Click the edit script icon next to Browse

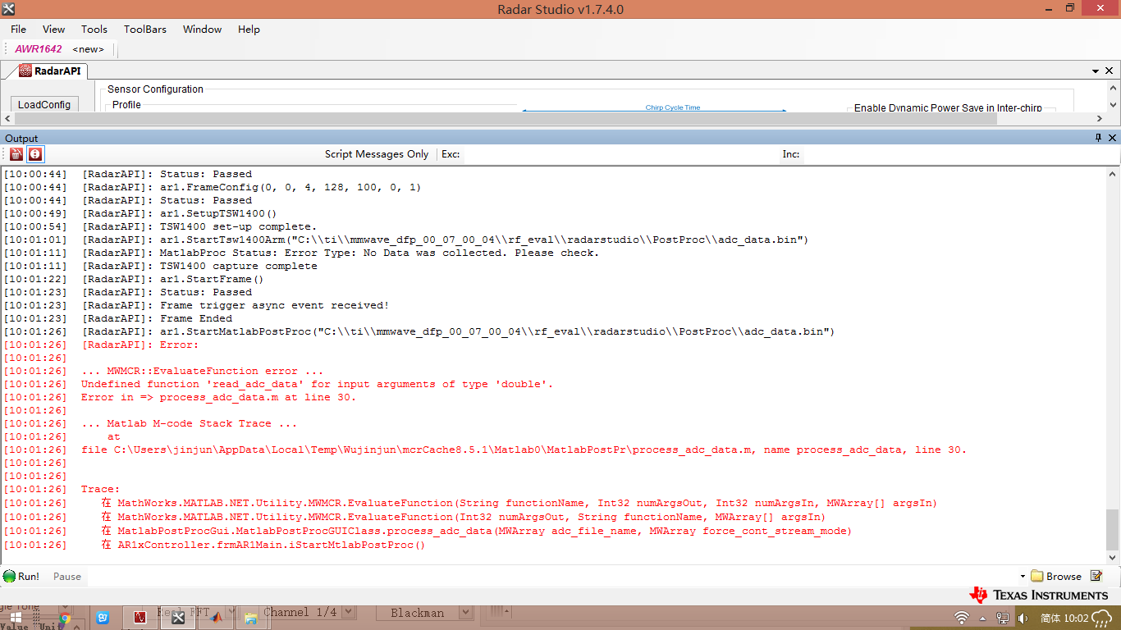(x=1096, y=576)
